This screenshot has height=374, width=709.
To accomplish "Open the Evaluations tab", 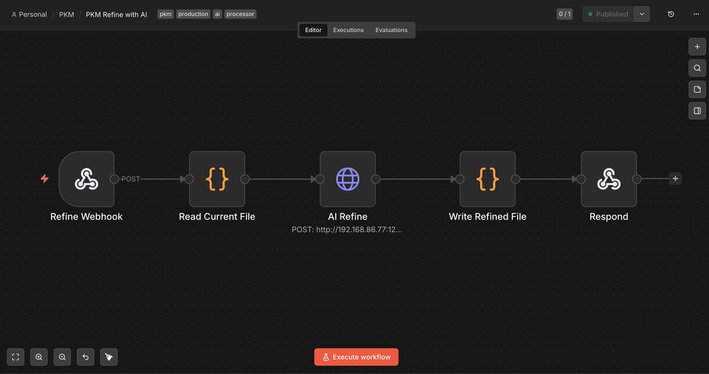I will pos(391,30).
